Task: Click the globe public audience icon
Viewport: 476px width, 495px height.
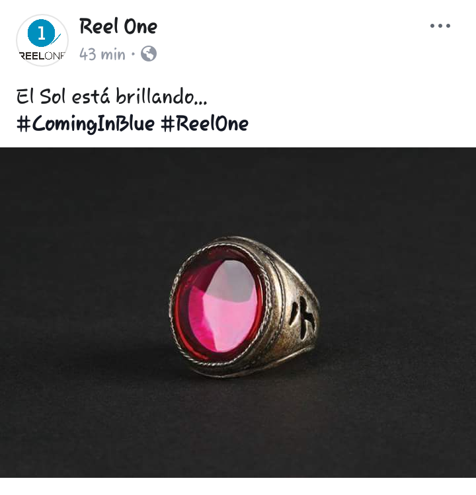Action: coord(149,54)
